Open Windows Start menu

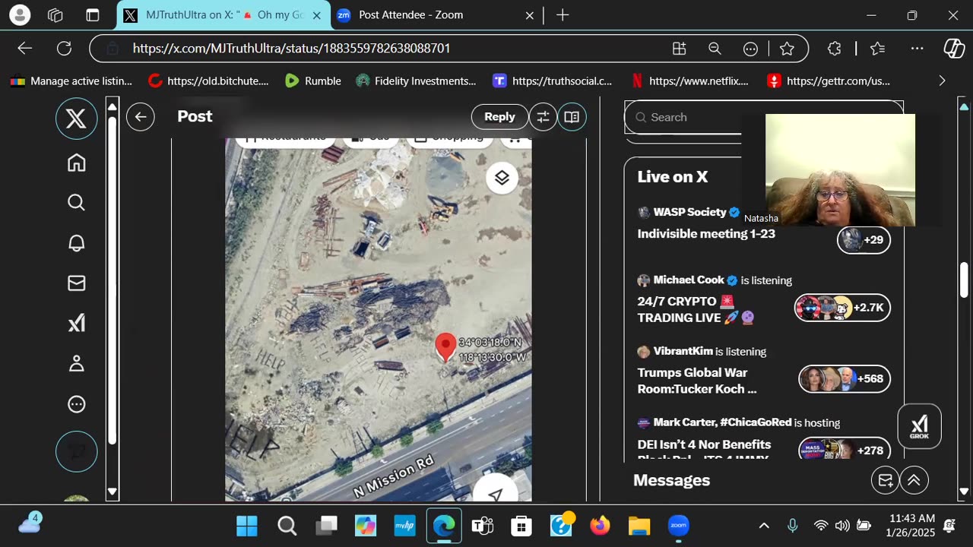246,526
